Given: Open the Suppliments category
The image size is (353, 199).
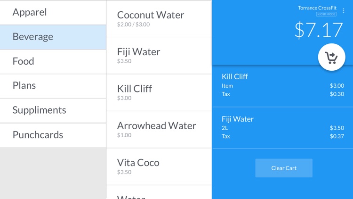Looking at the screenshot, I should (x=53, y=110).
